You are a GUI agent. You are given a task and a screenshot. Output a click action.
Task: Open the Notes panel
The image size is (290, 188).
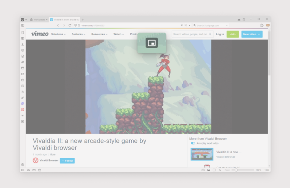pos(23,56)
